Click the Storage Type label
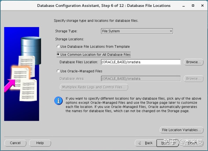The height and width of the screenshot is (151, 208). point(66,31)
